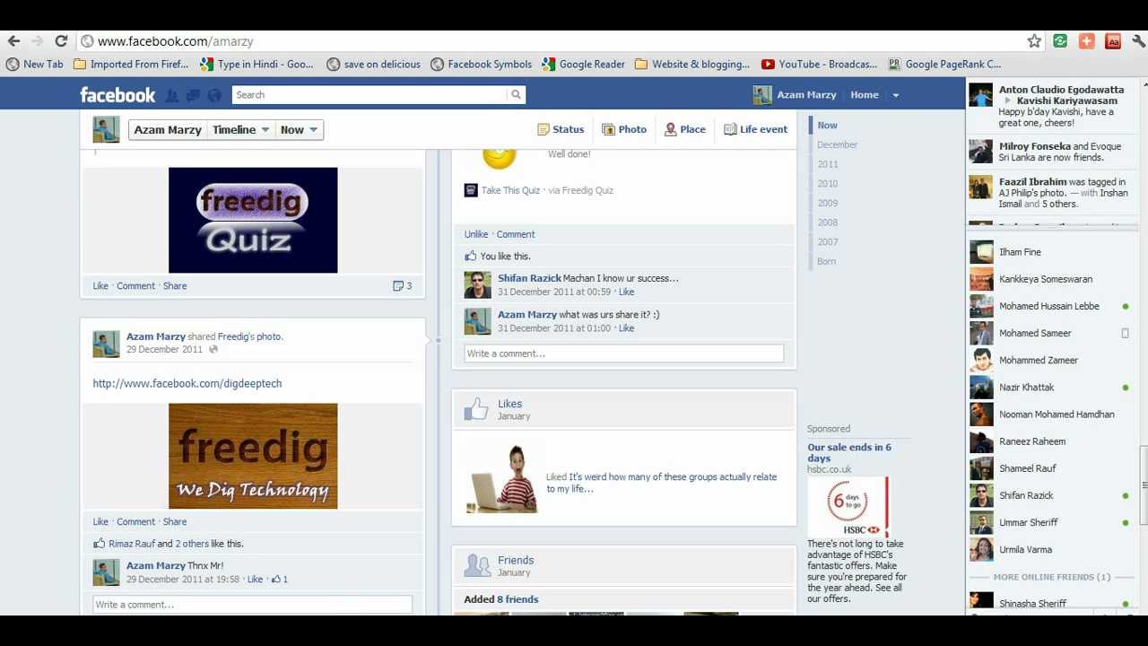1148x646 pixels.
Task: Chat with Nazir Khattak
Action: point(1051,388)
